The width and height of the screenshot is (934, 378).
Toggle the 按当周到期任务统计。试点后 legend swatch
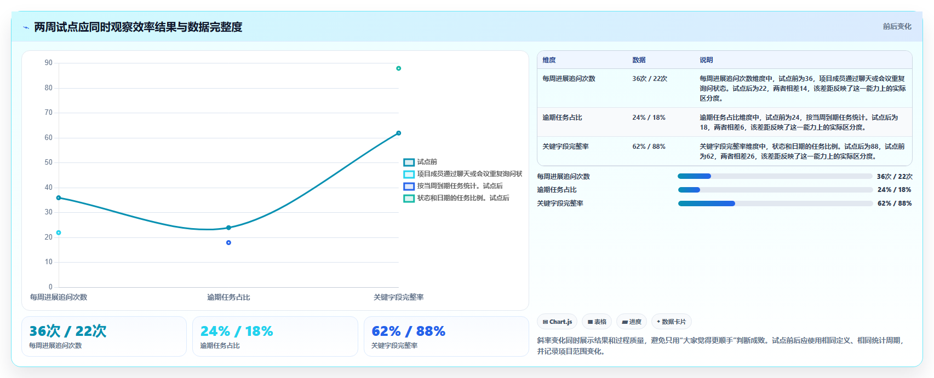409,187
